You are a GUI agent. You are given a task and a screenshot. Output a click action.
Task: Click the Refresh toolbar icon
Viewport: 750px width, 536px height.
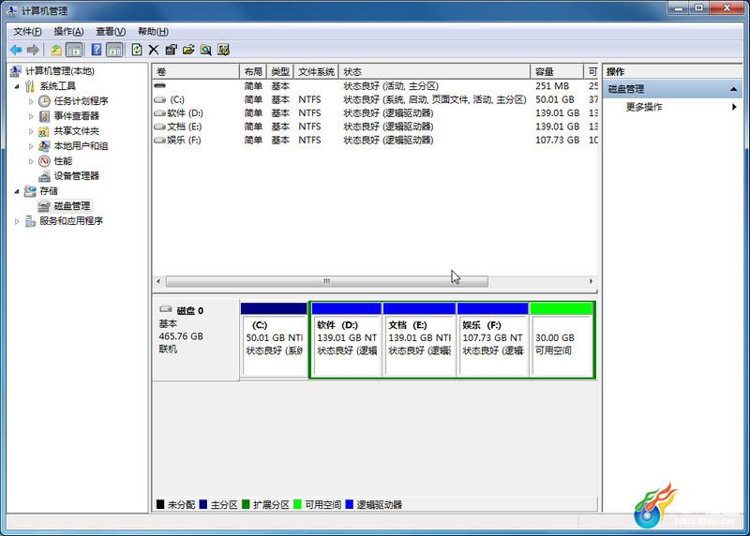[x=137, y=50]
